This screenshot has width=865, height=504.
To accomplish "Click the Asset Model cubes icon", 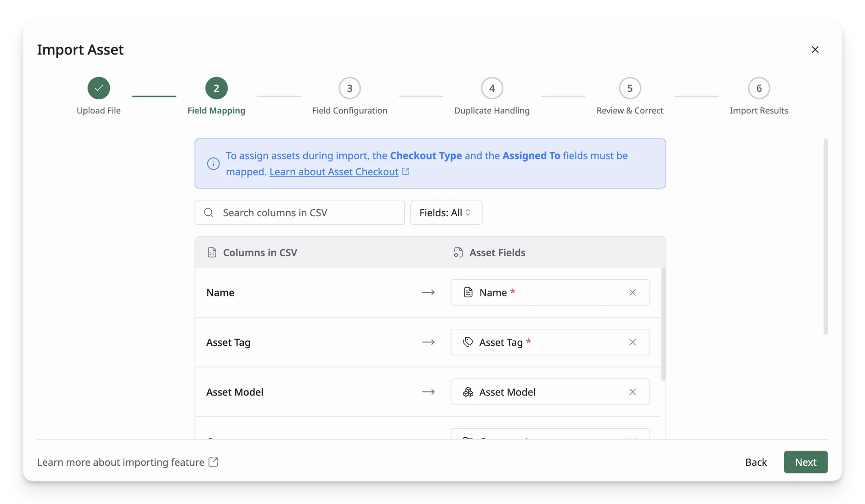I will pos(468,392).
